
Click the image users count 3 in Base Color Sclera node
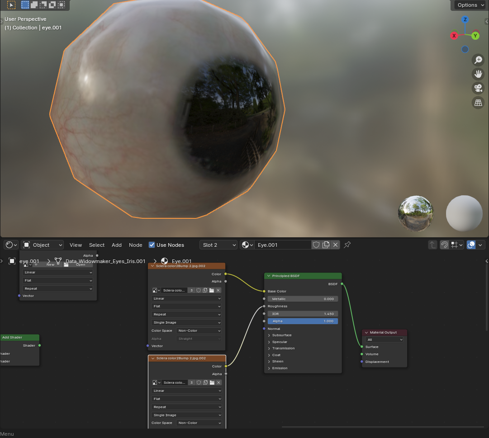pyautogui.click(x=191, y=290)
